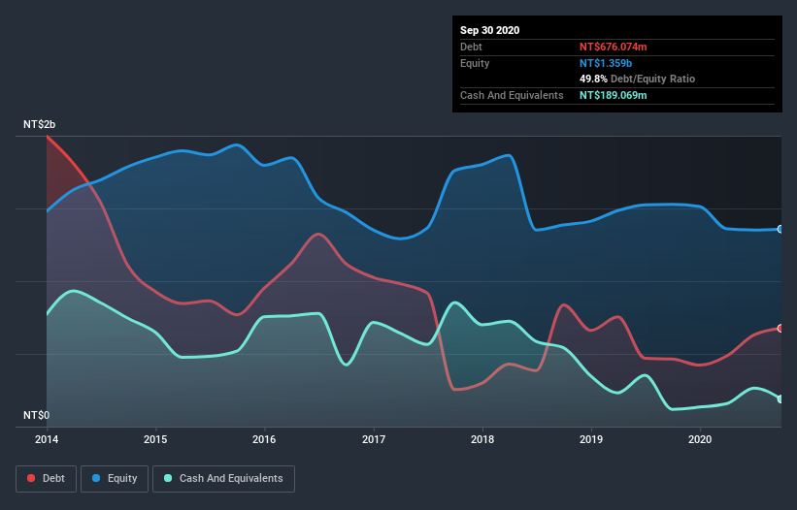The width and height of the screenshot is (797, 510).
Task: Click the 2016 x-axis label
Action: pos(264,439)
